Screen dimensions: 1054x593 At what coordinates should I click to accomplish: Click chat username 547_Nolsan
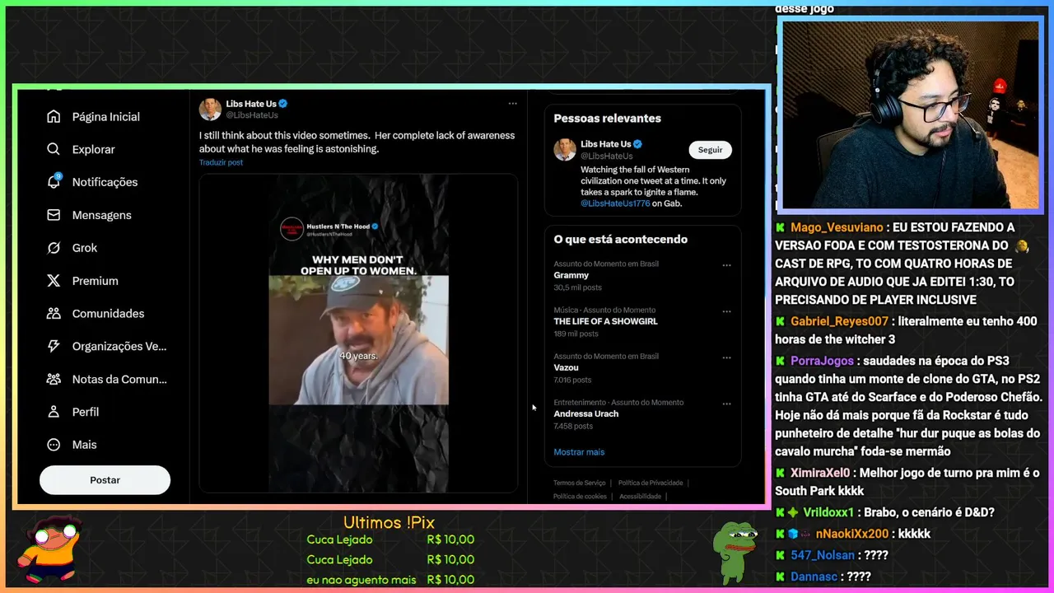[x=823, y=555]
